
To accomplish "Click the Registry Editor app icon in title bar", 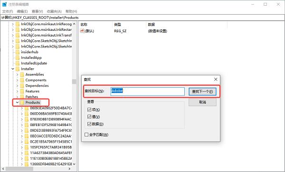I will pyautogui.click(x=4, y=4).
